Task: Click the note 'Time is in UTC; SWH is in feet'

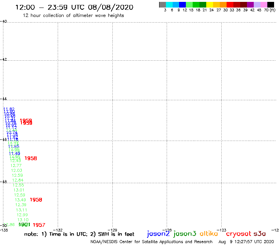Action: point(79,234)
